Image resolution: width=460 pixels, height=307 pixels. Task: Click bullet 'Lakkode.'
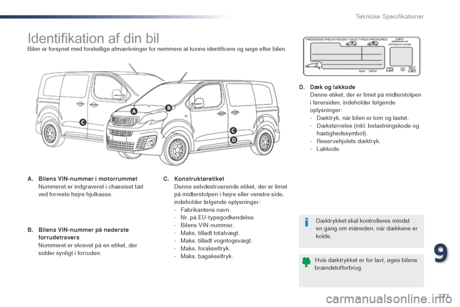[329, 149]
